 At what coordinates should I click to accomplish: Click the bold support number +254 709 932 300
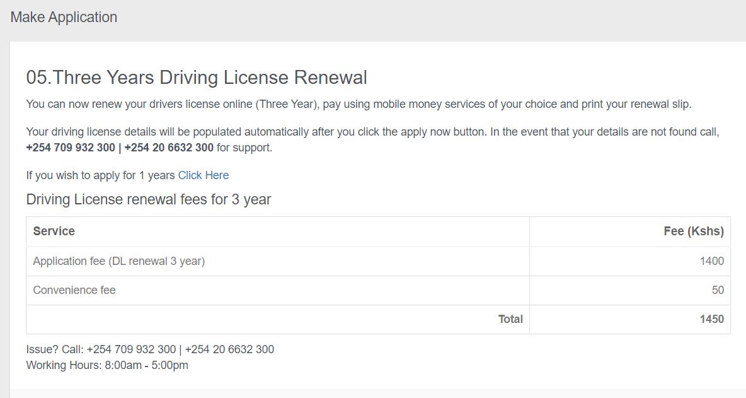click(71, 148)
